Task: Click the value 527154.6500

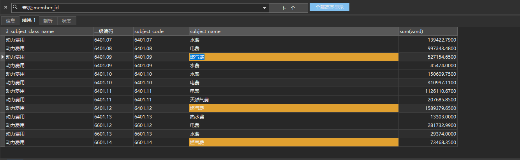Action: [442, 57]
